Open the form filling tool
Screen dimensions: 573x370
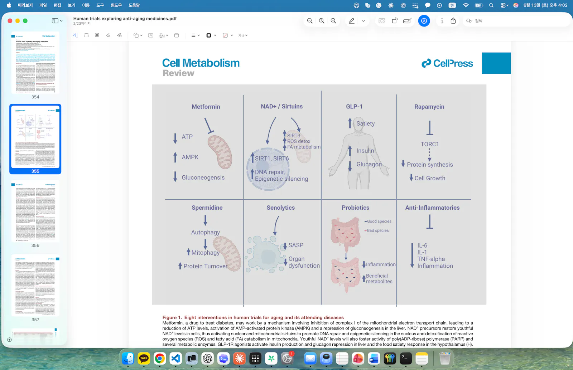coord(407,21)
